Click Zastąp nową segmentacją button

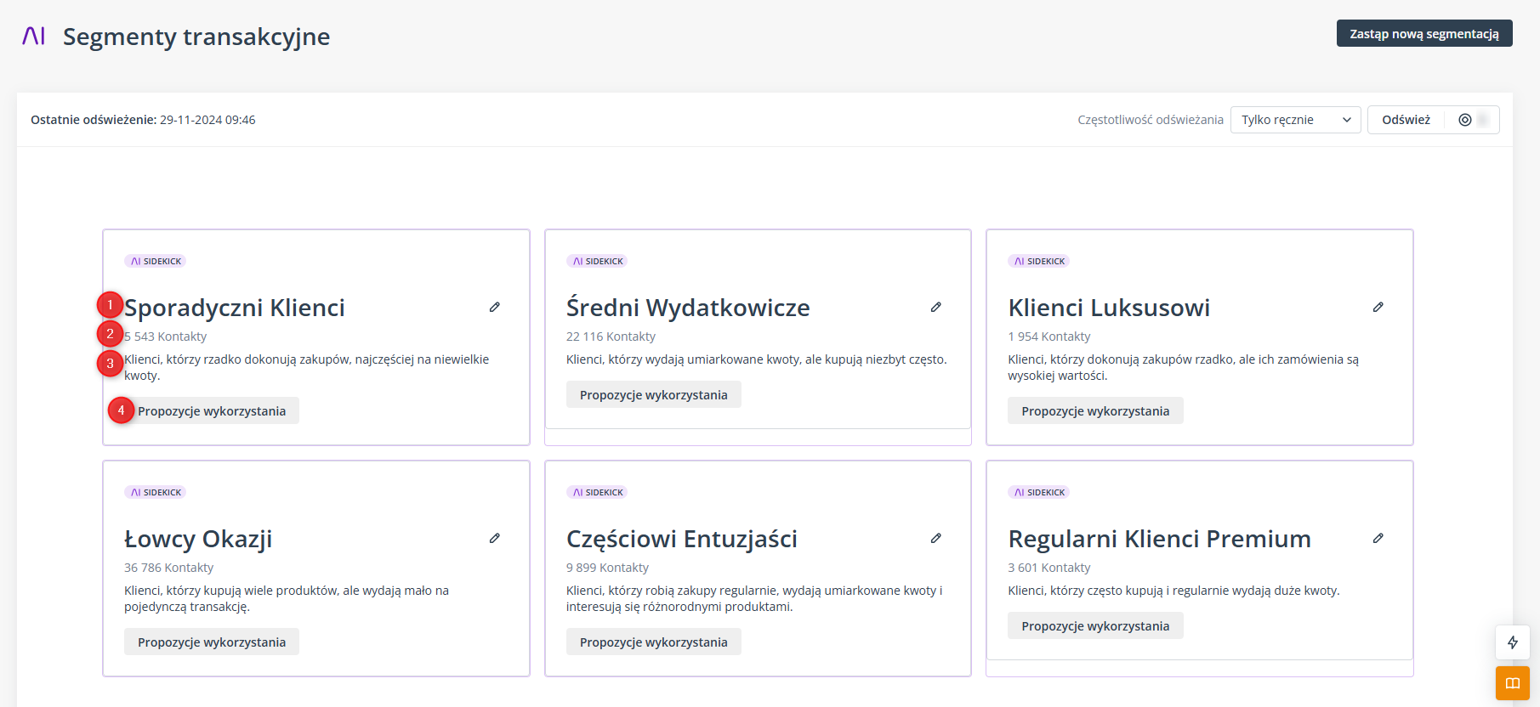pyautogui.click(x=1424, y=33)
